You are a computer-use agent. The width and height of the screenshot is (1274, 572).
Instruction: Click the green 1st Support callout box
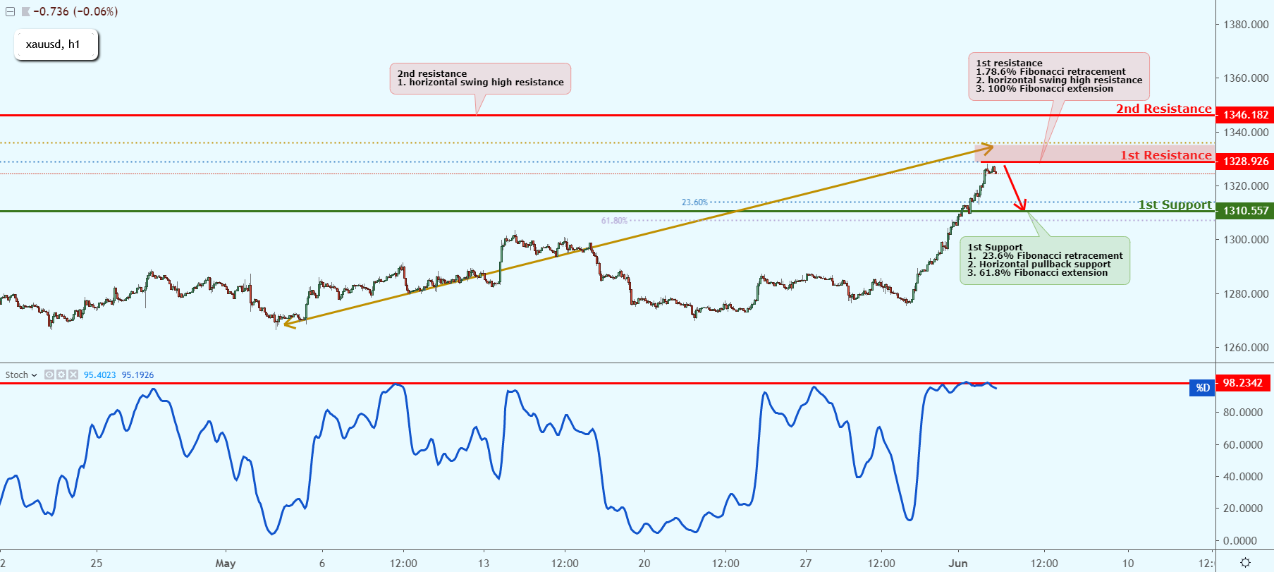pos(1044,260)
